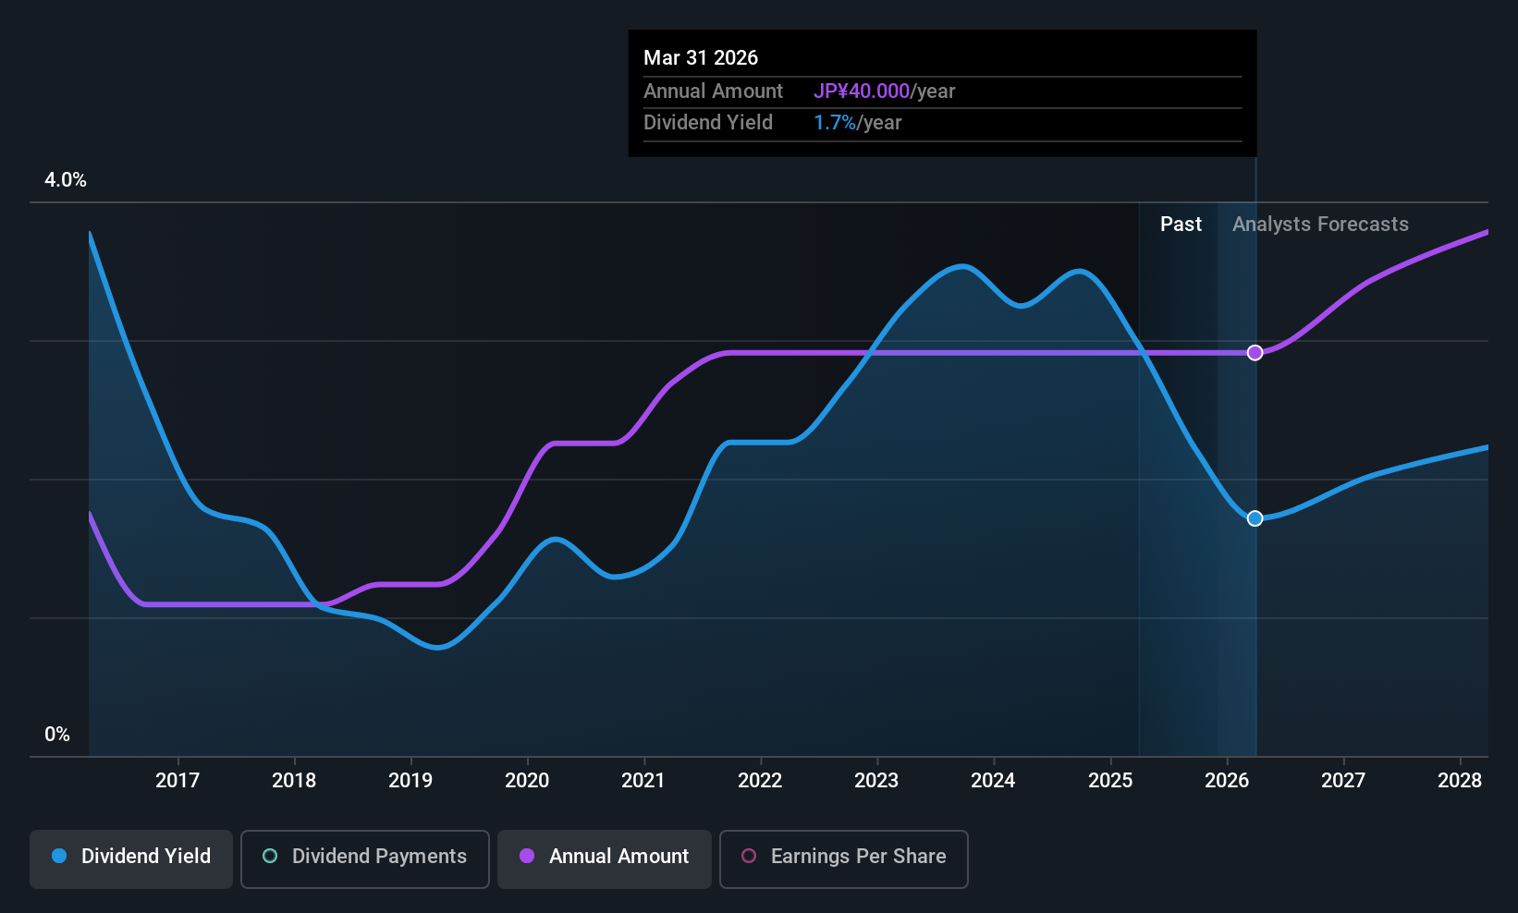Image resolution: width=1518 pixels, height=913 pixels.
Task: Click the 2028 x-axis year label
Action: click(x=1460, y=781)
